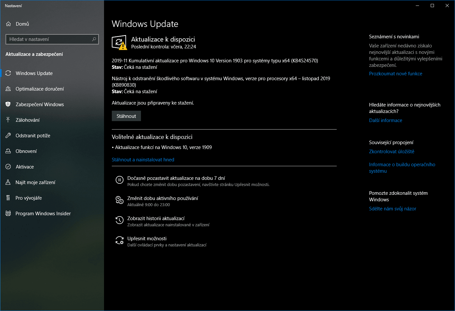Click the Zálohování upload arrow icon
The image size is (455, 311).
pos(8,120)
